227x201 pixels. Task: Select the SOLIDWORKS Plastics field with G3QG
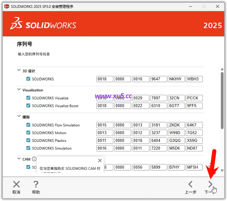point(176,141)
